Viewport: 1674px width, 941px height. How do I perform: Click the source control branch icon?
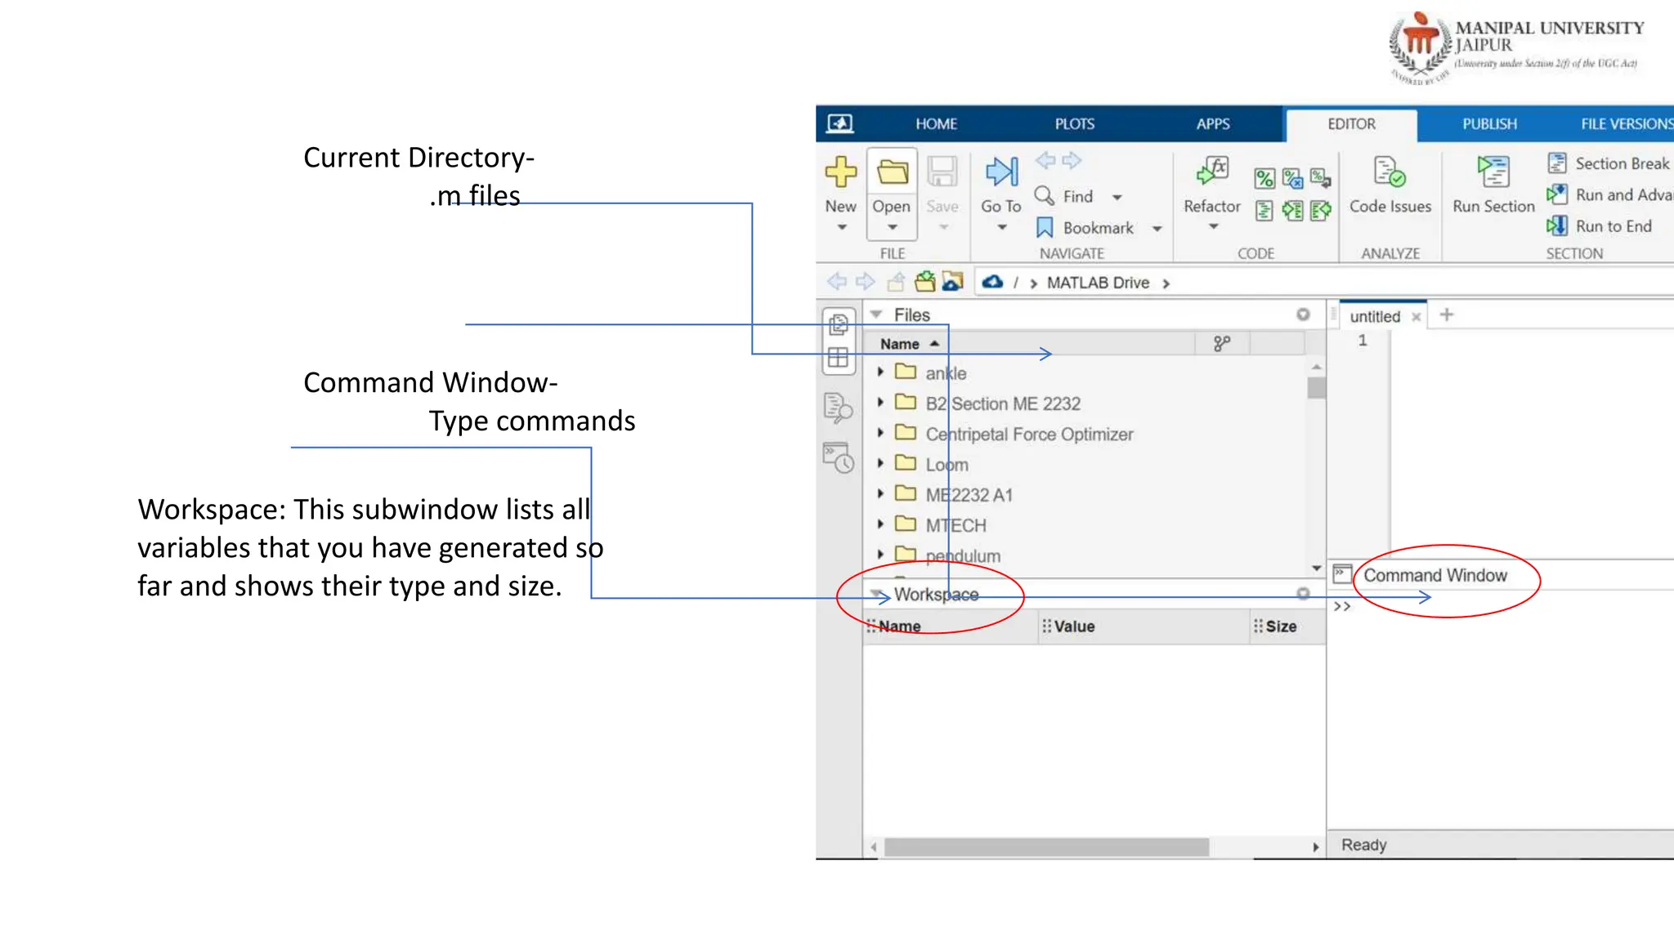click(x=1221, y=344)
